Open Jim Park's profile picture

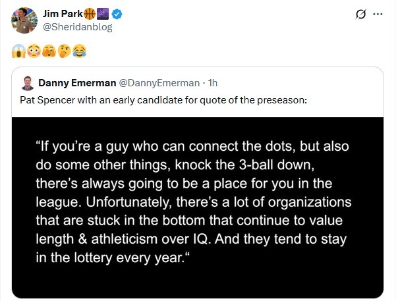(x=24, y=20)
